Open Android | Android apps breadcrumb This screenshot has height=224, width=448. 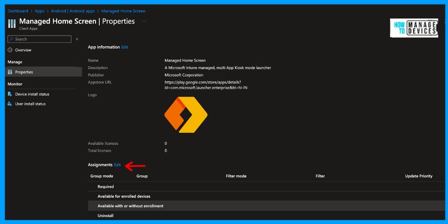(72, 11)
